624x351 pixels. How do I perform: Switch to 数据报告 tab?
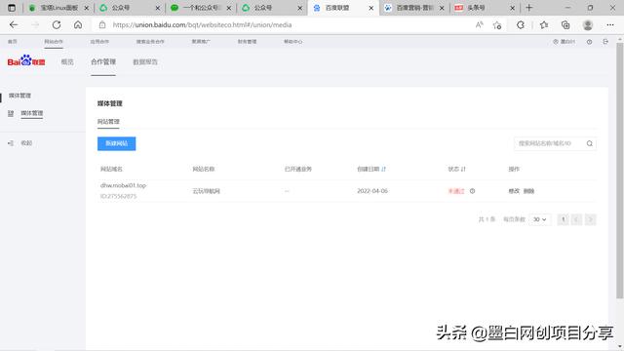(145, 61)
